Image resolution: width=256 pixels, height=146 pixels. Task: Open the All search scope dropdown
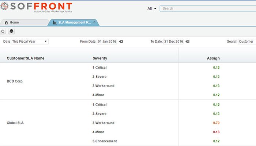click(152, 8)
